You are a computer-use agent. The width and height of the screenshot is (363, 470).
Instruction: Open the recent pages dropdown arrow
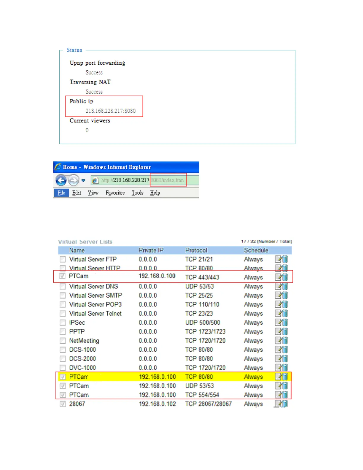pos(83,180)
